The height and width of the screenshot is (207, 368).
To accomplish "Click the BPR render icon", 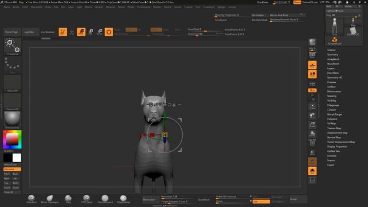I will pos(312,42).
